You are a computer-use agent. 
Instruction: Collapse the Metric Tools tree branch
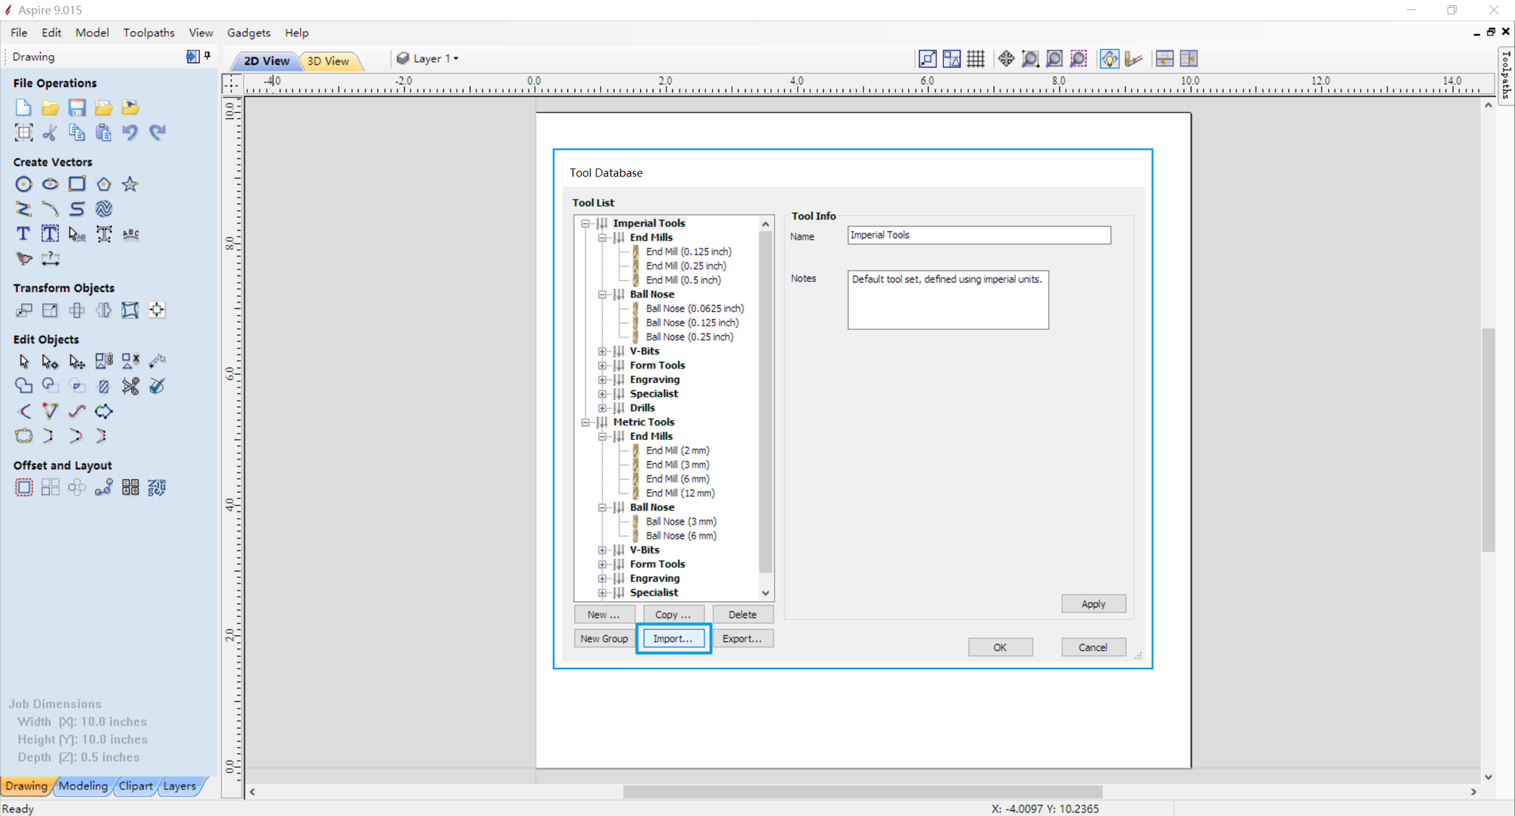tap(586, 422)
